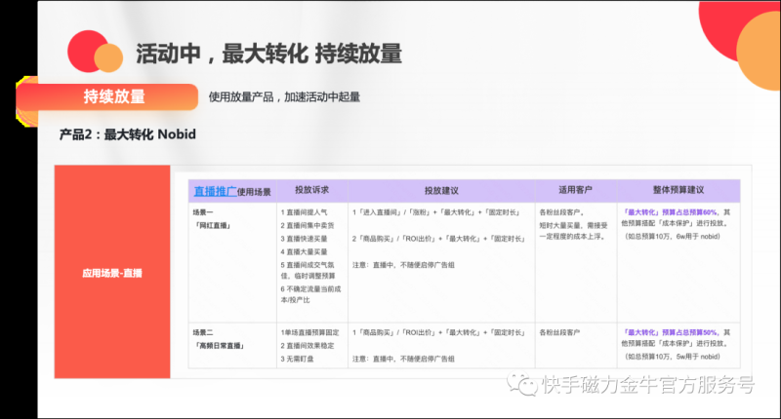The width and height of the screenshot is (781, 419).
Task: Click 各粉丝段客户。in the scene one row
Action: click(x=561, y=212)
